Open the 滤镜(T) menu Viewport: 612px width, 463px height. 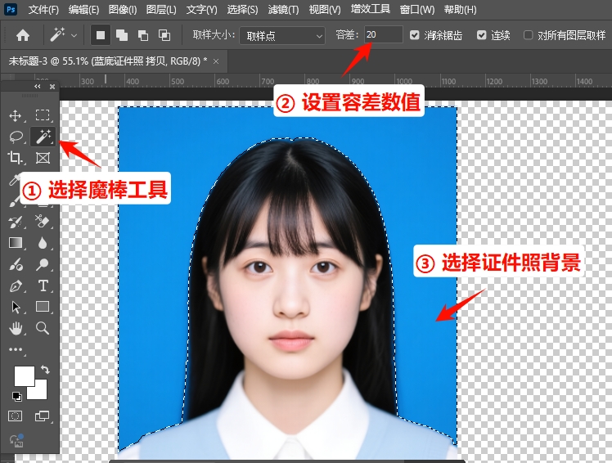283,10
